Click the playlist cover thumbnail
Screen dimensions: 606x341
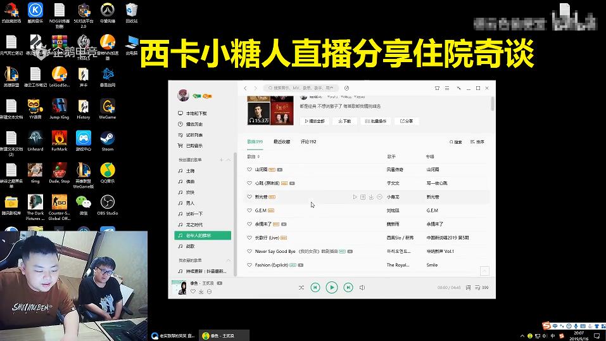270,111
